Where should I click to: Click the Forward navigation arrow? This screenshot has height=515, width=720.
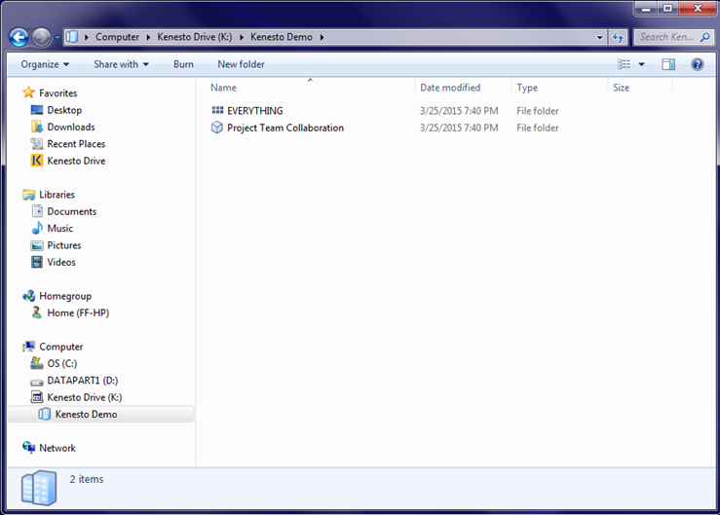(x=41, y=37)
